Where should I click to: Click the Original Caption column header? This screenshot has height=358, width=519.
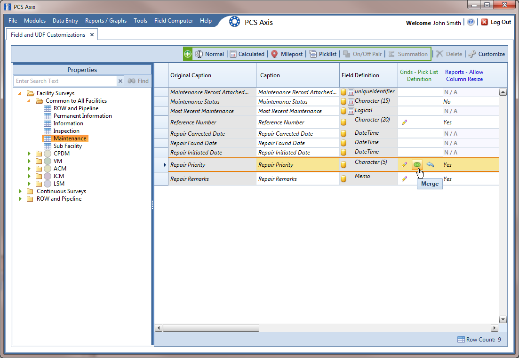212,75
